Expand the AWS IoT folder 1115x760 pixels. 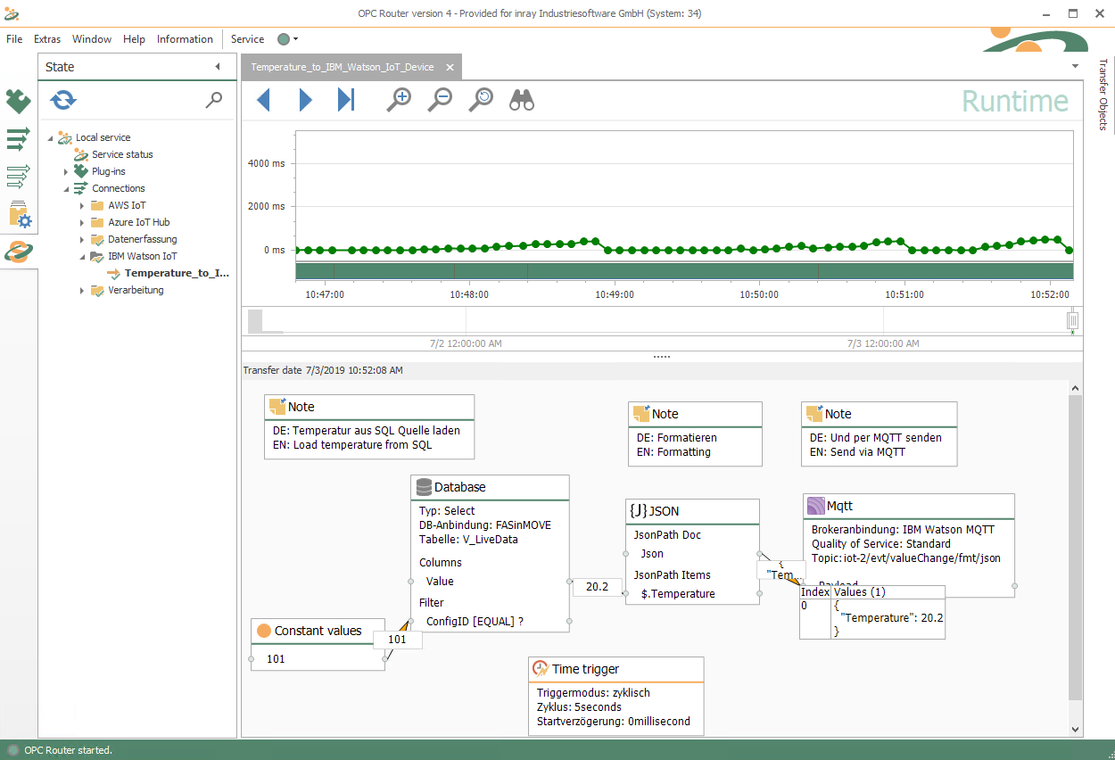tap(82, 205)
